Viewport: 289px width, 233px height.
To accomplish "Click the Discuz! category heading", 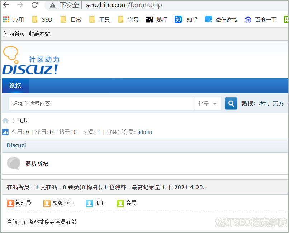I will 16,145.
